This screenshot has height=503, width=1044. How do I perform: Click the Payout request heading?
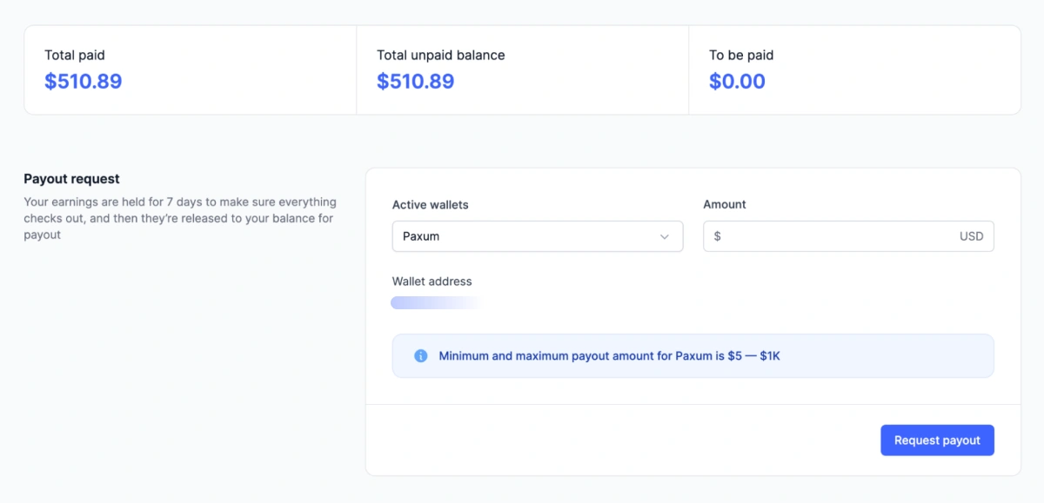pos(71,178)
